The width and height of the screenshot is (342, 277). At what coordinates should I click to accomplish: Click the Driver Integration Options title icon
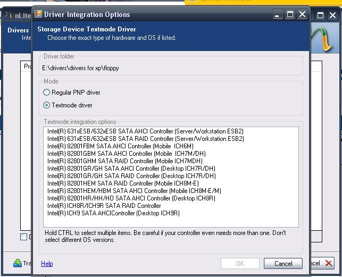tap(38, 14)
